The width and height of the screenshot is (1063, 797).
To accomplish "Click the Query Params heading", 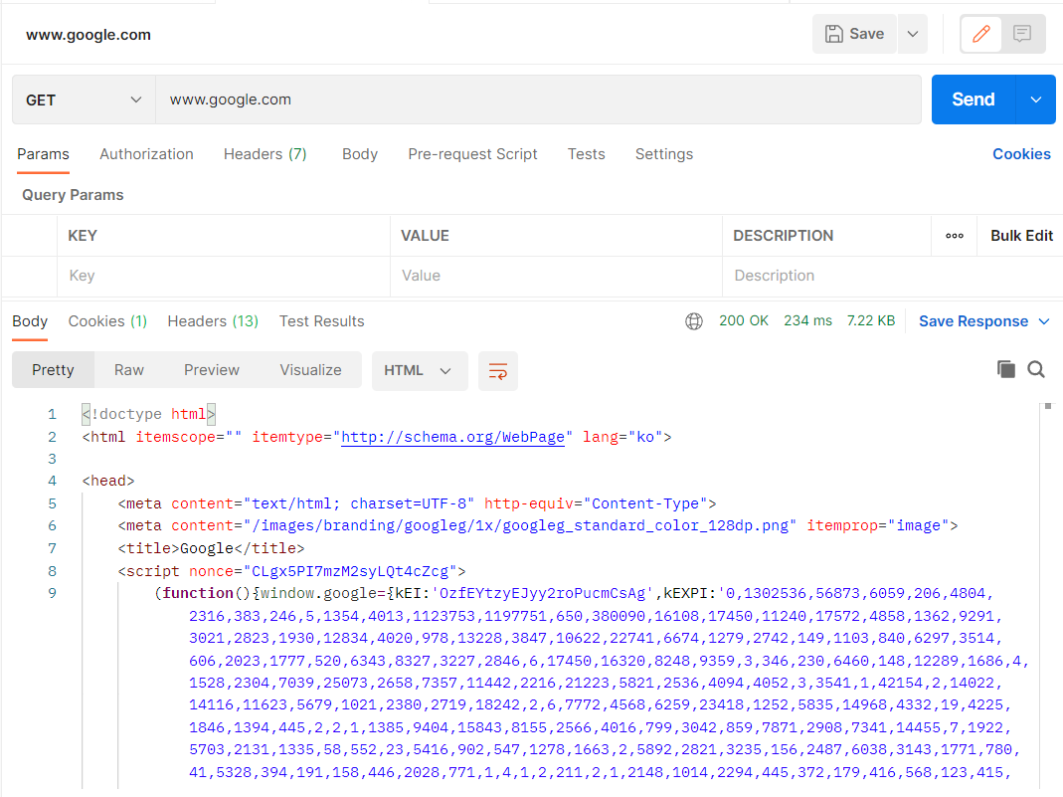I will pos(73,195).
